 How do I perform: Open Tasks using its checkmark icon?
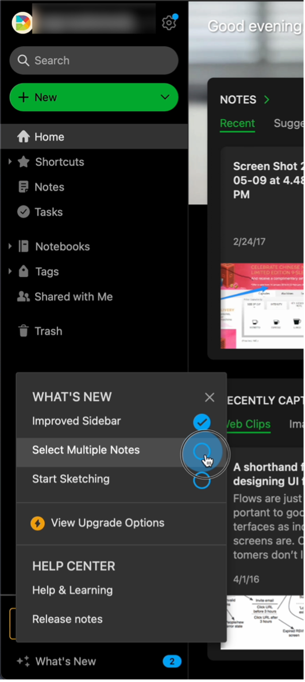(x=23, y=212)
